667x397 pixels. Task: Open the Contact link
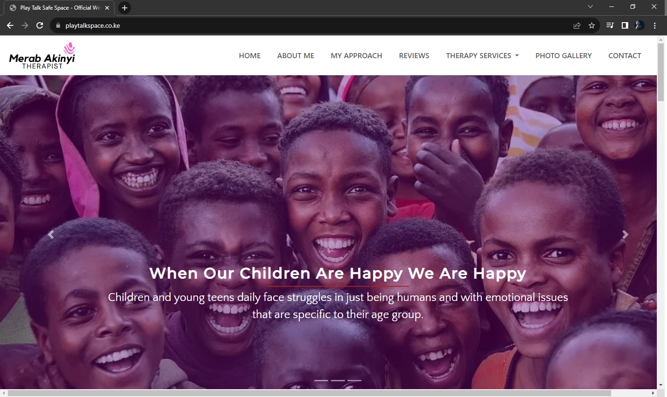[x=625, y=55]
